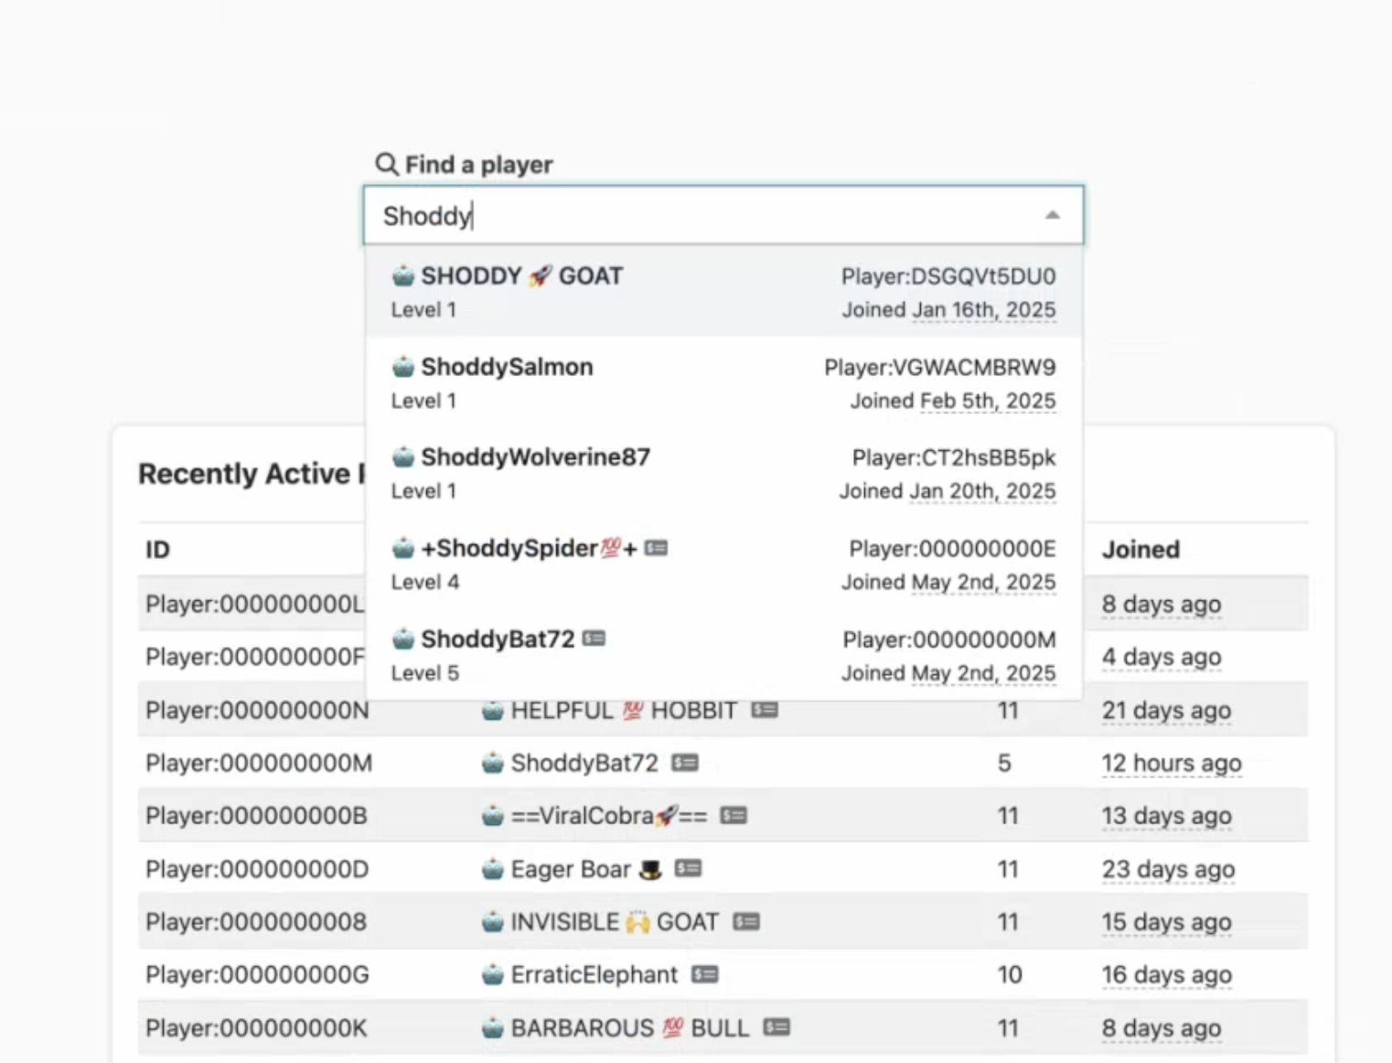The width and height of the screenshot is (1392, 1063).
Task: Click the 12 hours ago link for ShoddyBat72
Action: click(1172, 762)
